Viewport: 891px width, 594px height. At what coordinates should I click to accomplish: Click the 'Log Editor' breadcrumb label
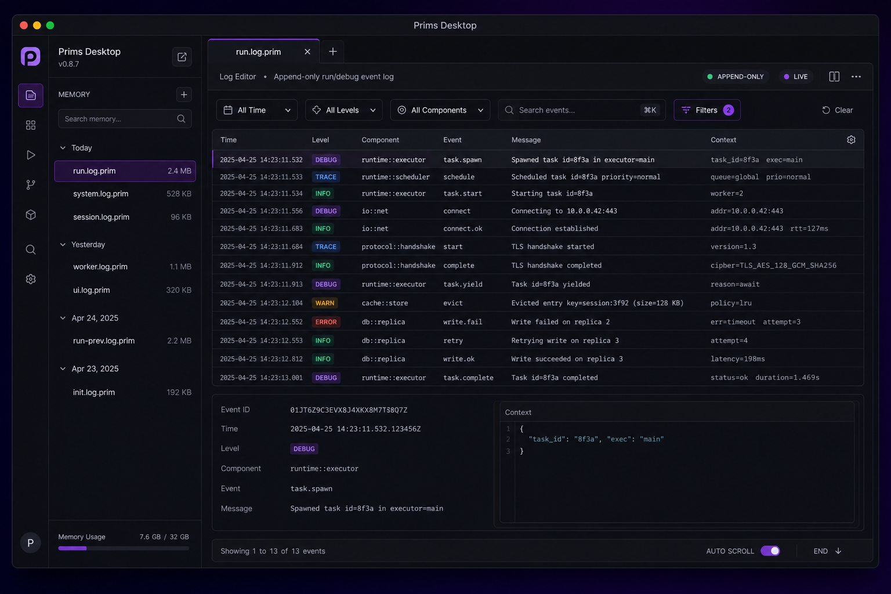click(238, 77)
